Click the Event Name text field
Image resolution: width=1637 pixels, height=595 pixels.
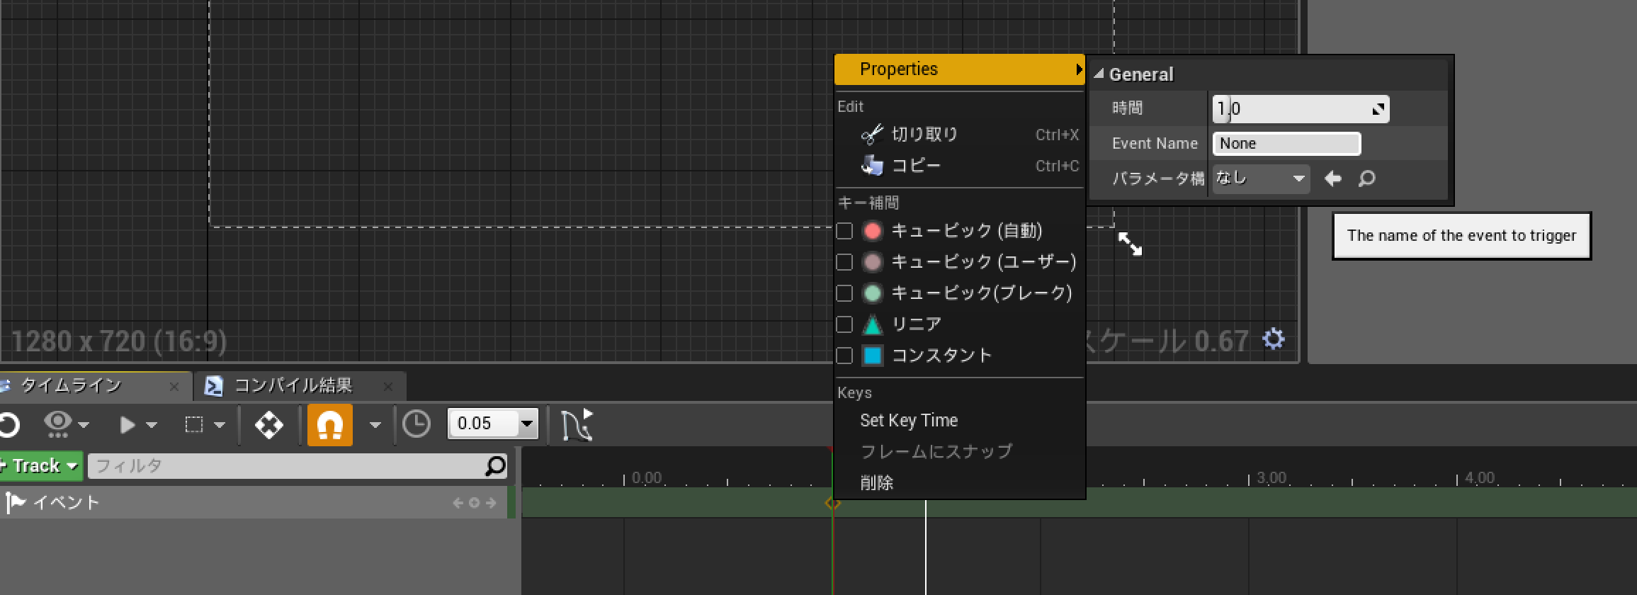(x=1286, y=144)
